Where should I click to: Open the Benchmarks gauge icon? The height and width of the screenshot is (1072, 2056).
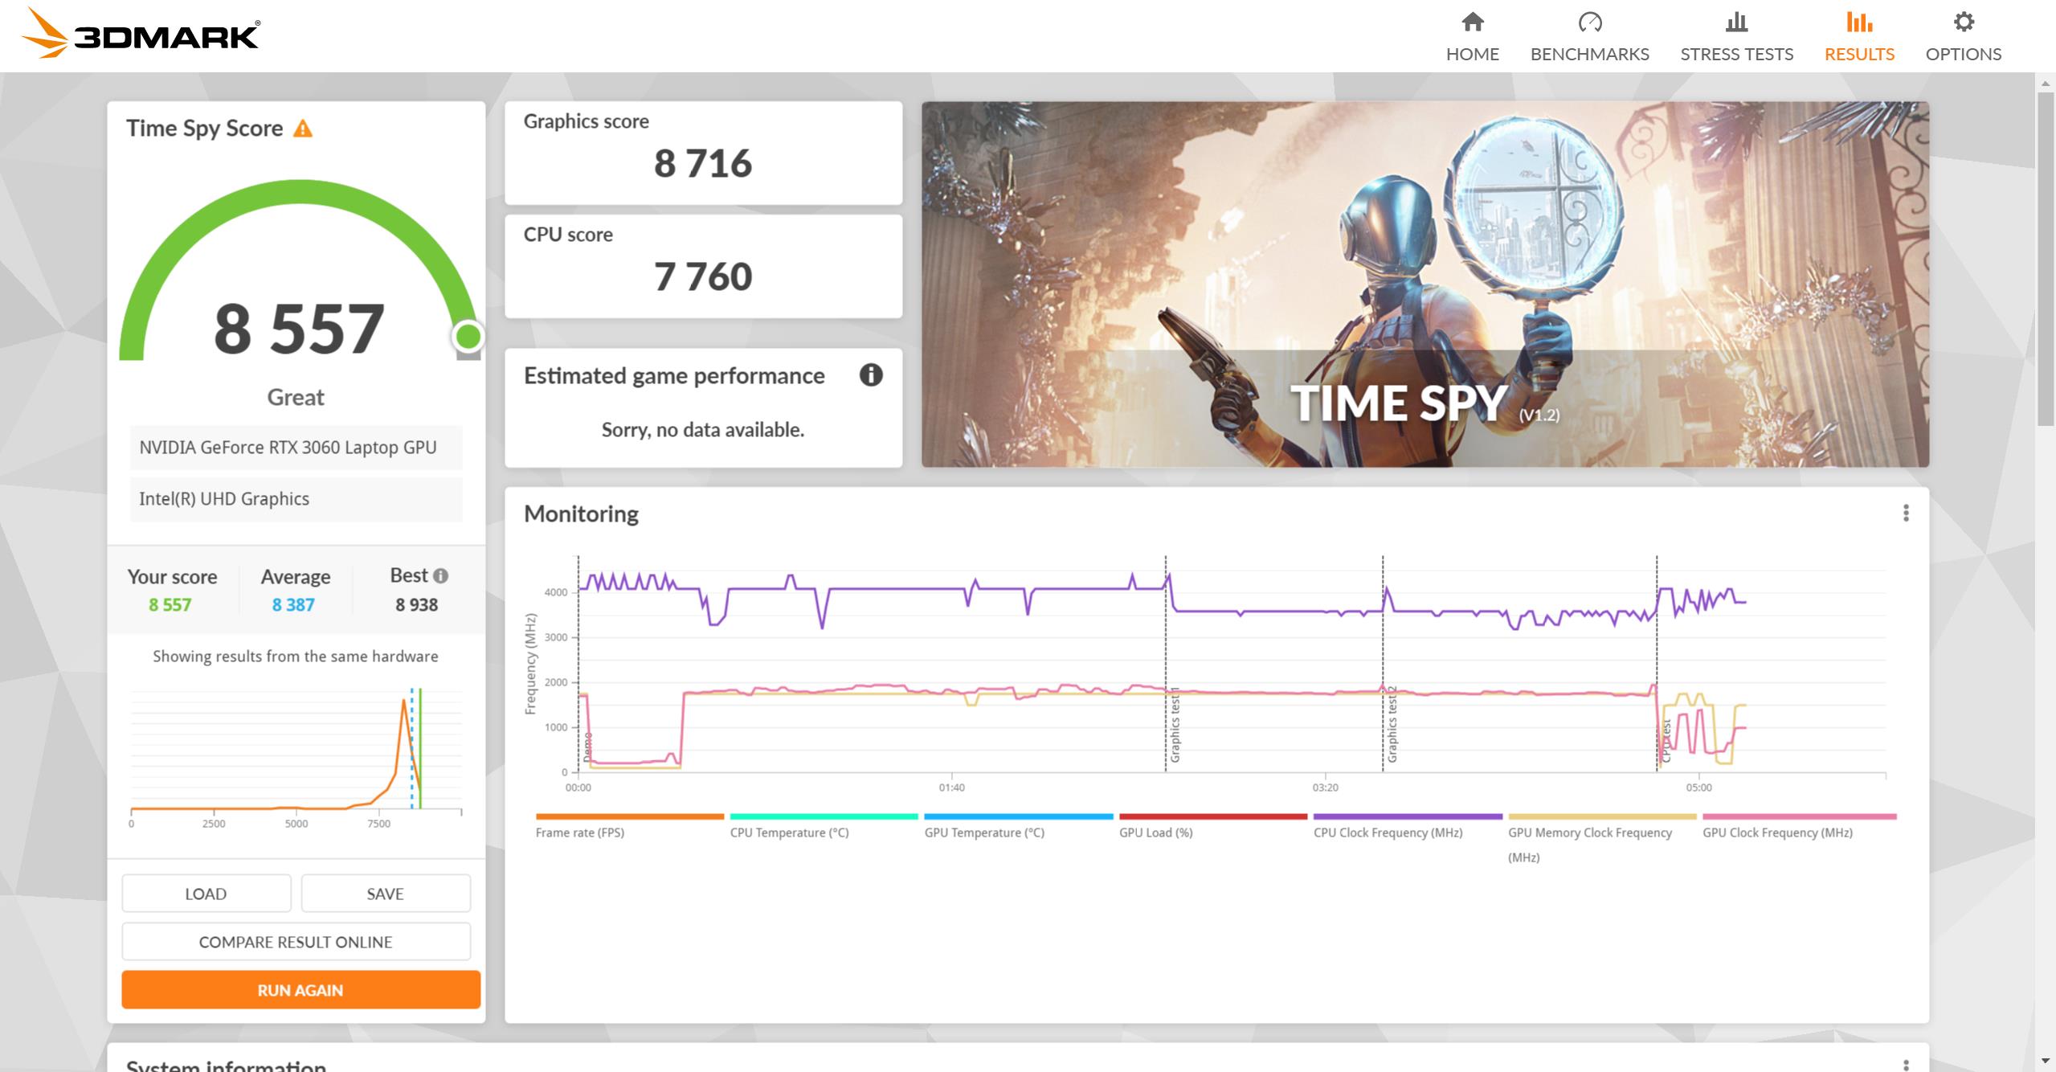click(x=1589, y=23)
